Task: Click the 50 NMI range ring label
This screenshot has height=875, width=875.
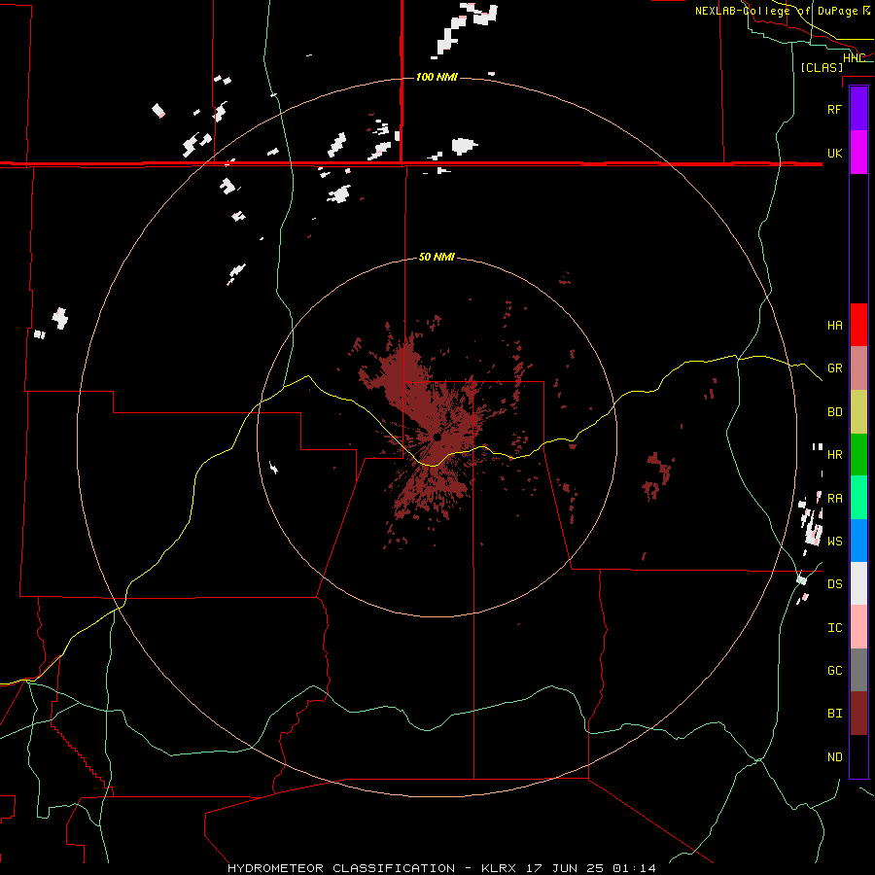Action: (437, 257)
